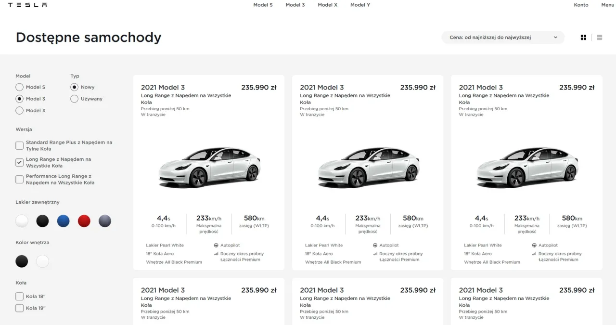Click the Autopilot icon in the rightmost card
This screenshot has height=325, width=616.
pos(534,245)
